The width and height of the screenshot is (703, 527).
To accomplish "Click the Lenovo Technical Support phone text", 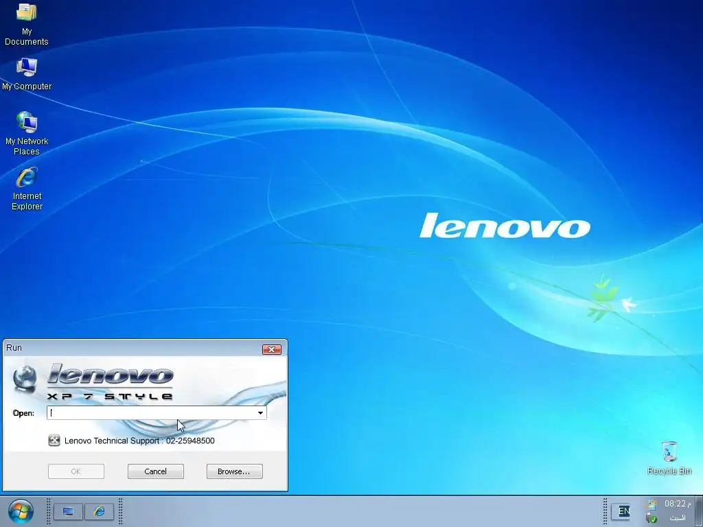I will [139, 441].
